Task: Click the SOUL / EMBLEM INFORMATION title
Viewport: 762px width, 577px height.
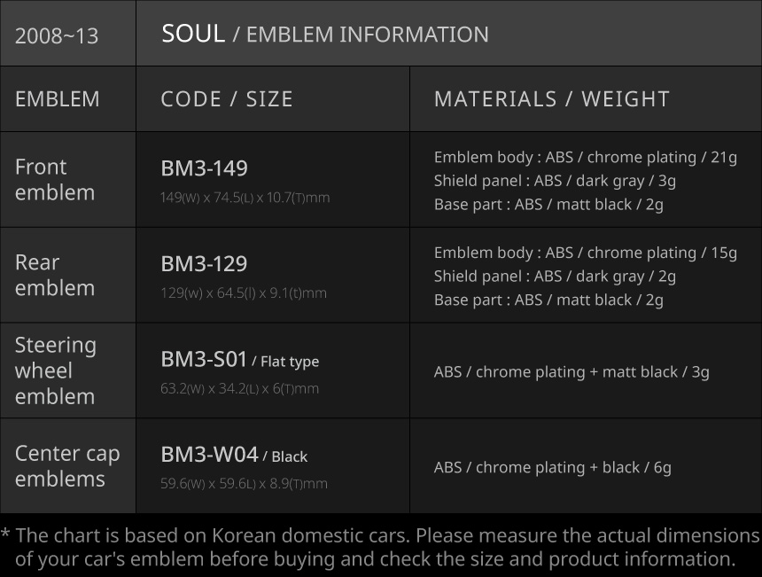Action: 324,34
